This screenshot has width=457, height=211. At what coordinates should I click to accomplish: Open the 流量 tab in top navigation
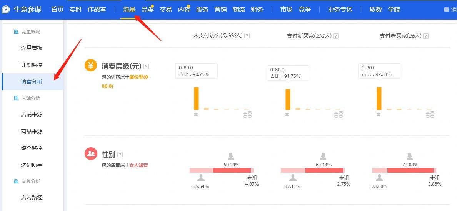click(129, 10)
